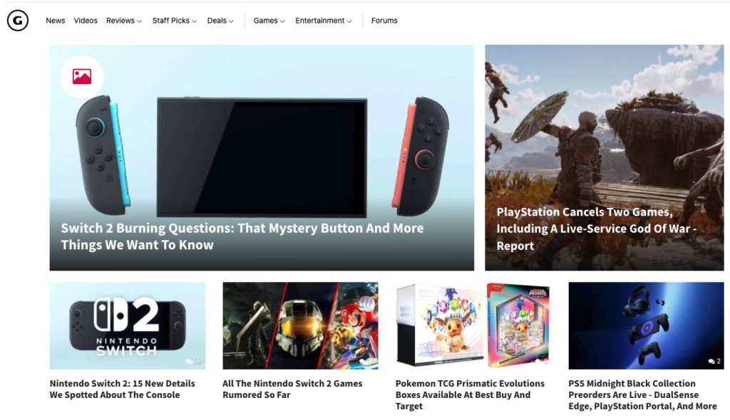This screenshot has height=420, width=730.
Task: Go to the News section
Action: (x=56, y=21)
